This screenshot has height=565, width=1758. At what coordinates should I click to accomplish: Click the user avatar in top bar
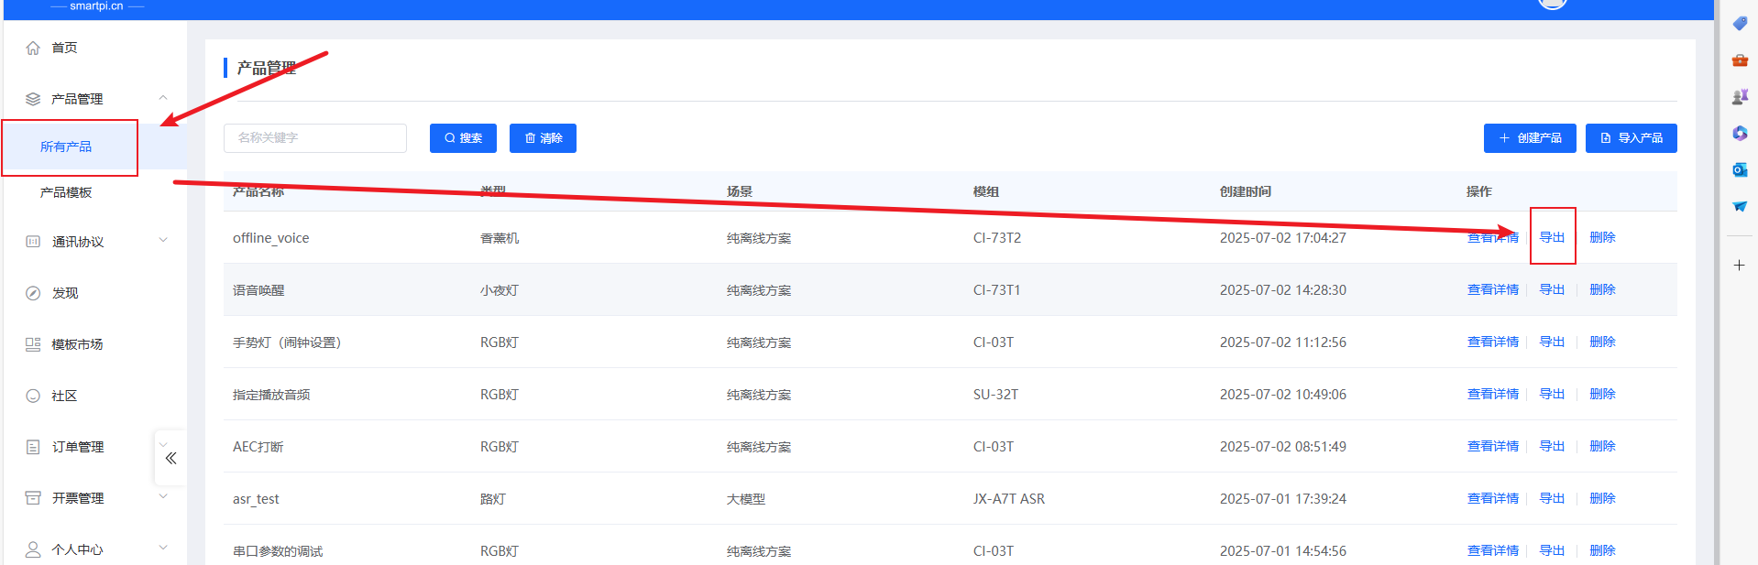[x=1552, y=4]
